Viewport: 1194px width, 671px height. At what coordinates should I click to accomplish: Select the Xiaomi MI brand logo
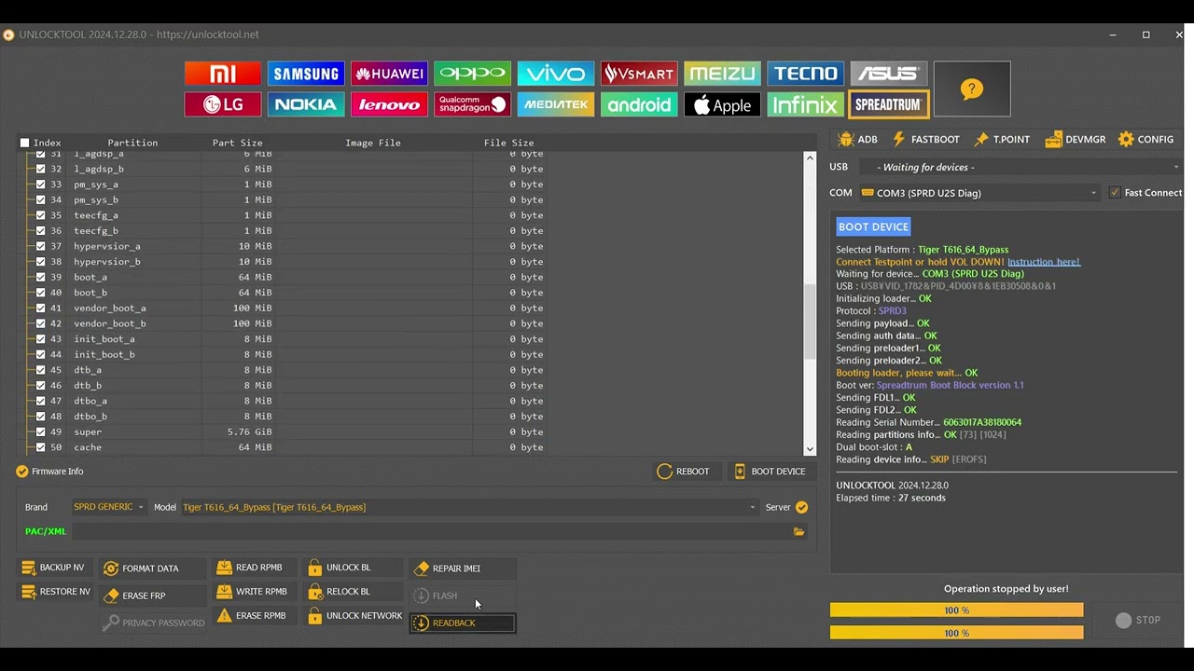click(223, 74)
